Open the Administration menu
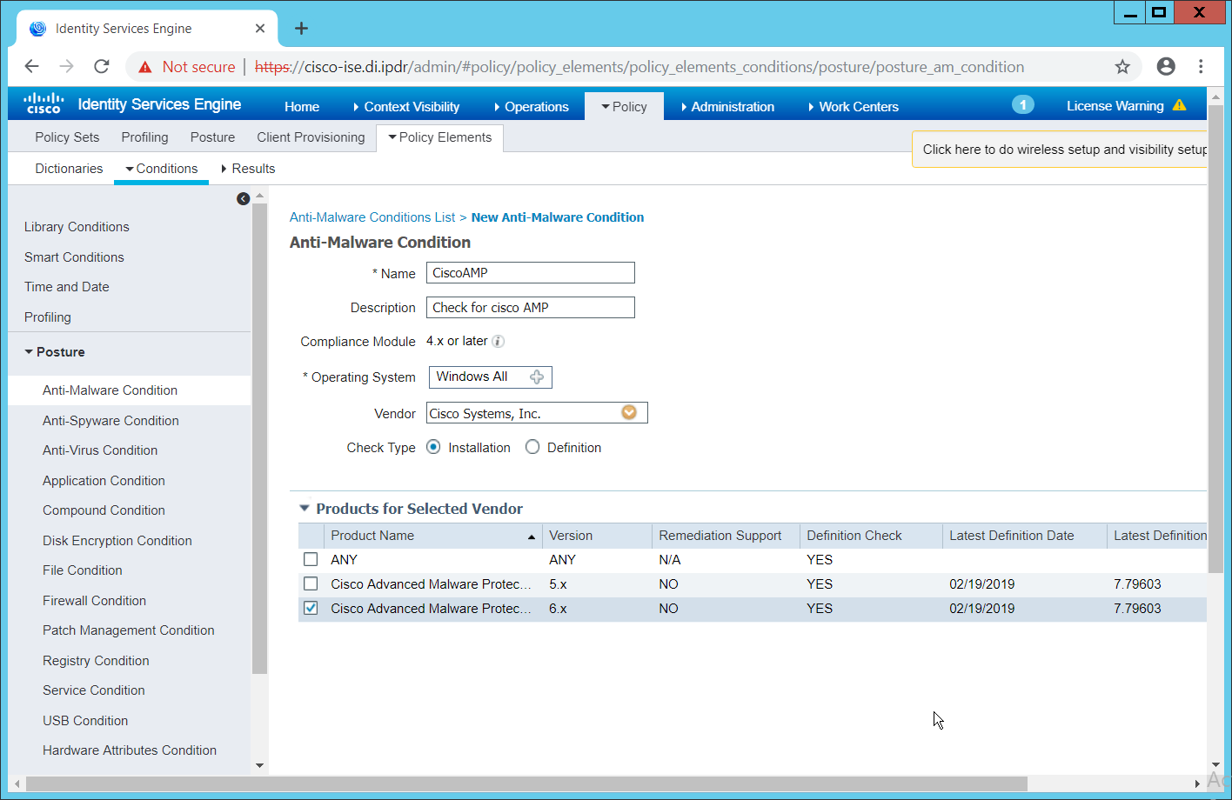The width and height of the screenshot is (1232, 800). point(732,106)
